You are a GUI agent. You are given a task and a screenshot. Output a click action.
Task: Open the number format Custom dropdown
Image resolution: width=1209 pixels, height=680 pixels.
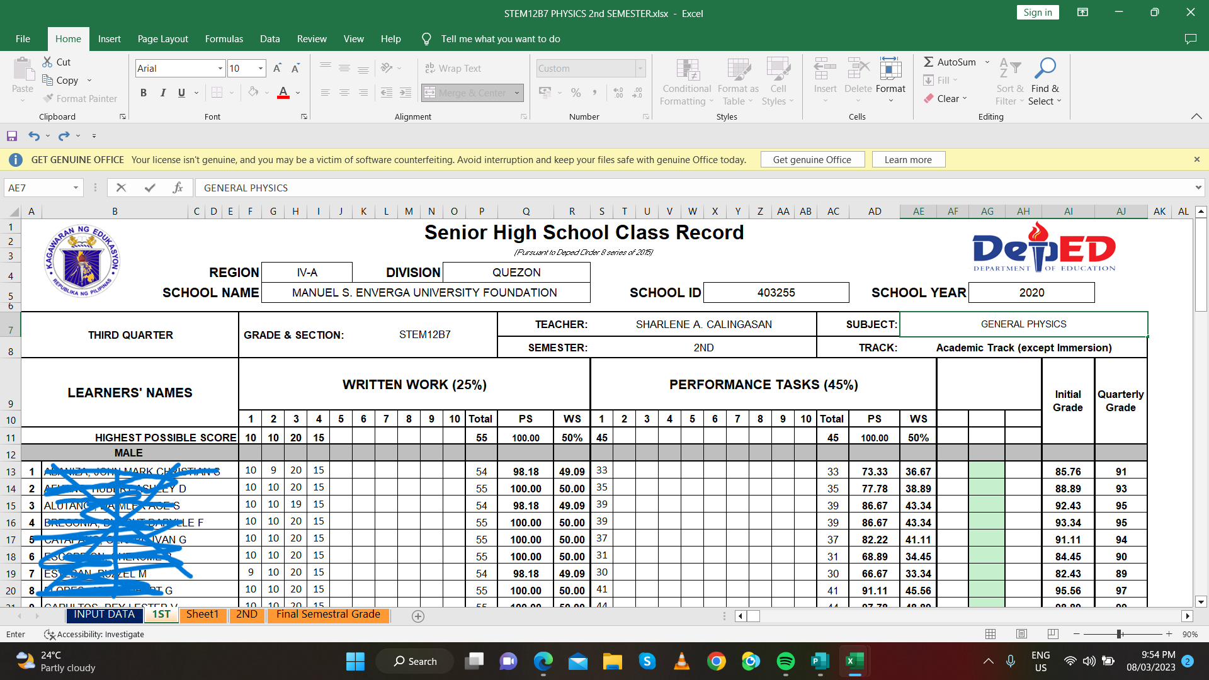(640, 68)
